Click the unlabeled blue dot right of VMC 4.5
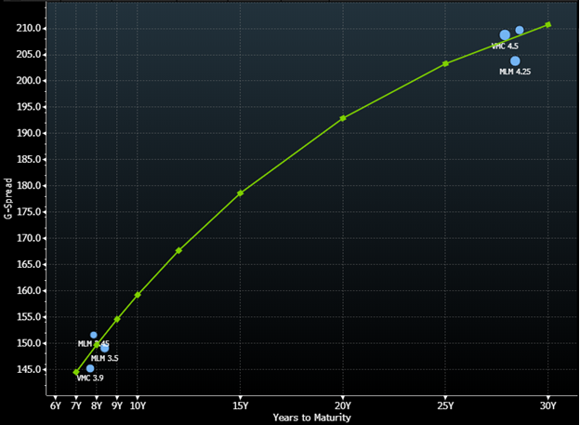The height and width of the screenshot is (425, 580). point(520,31)
